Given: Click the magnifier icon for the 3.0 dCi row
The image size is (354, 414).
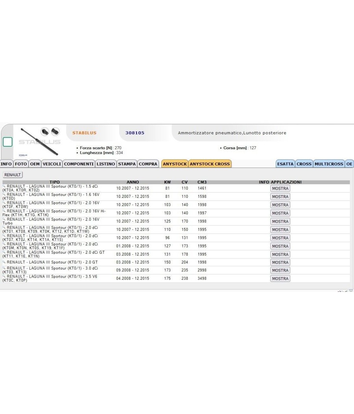Looking at the screenshot, I should 4,268.
